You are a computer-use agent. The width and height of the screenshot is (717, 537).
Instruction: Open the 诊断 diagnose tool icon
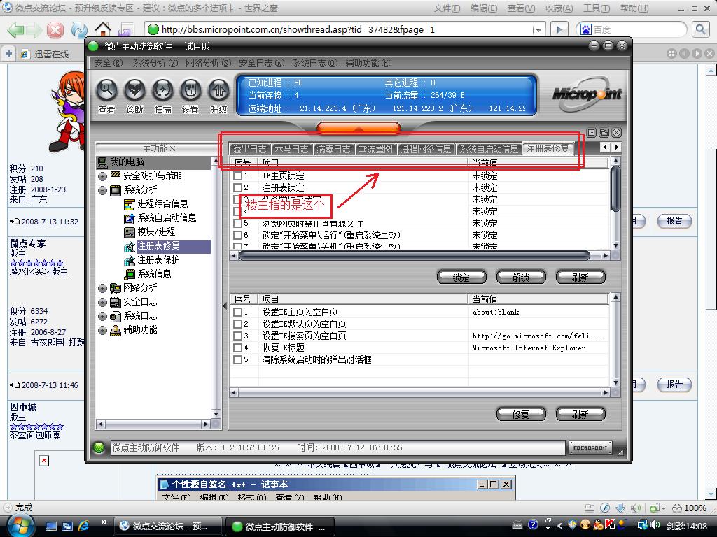tap(134, 90)
